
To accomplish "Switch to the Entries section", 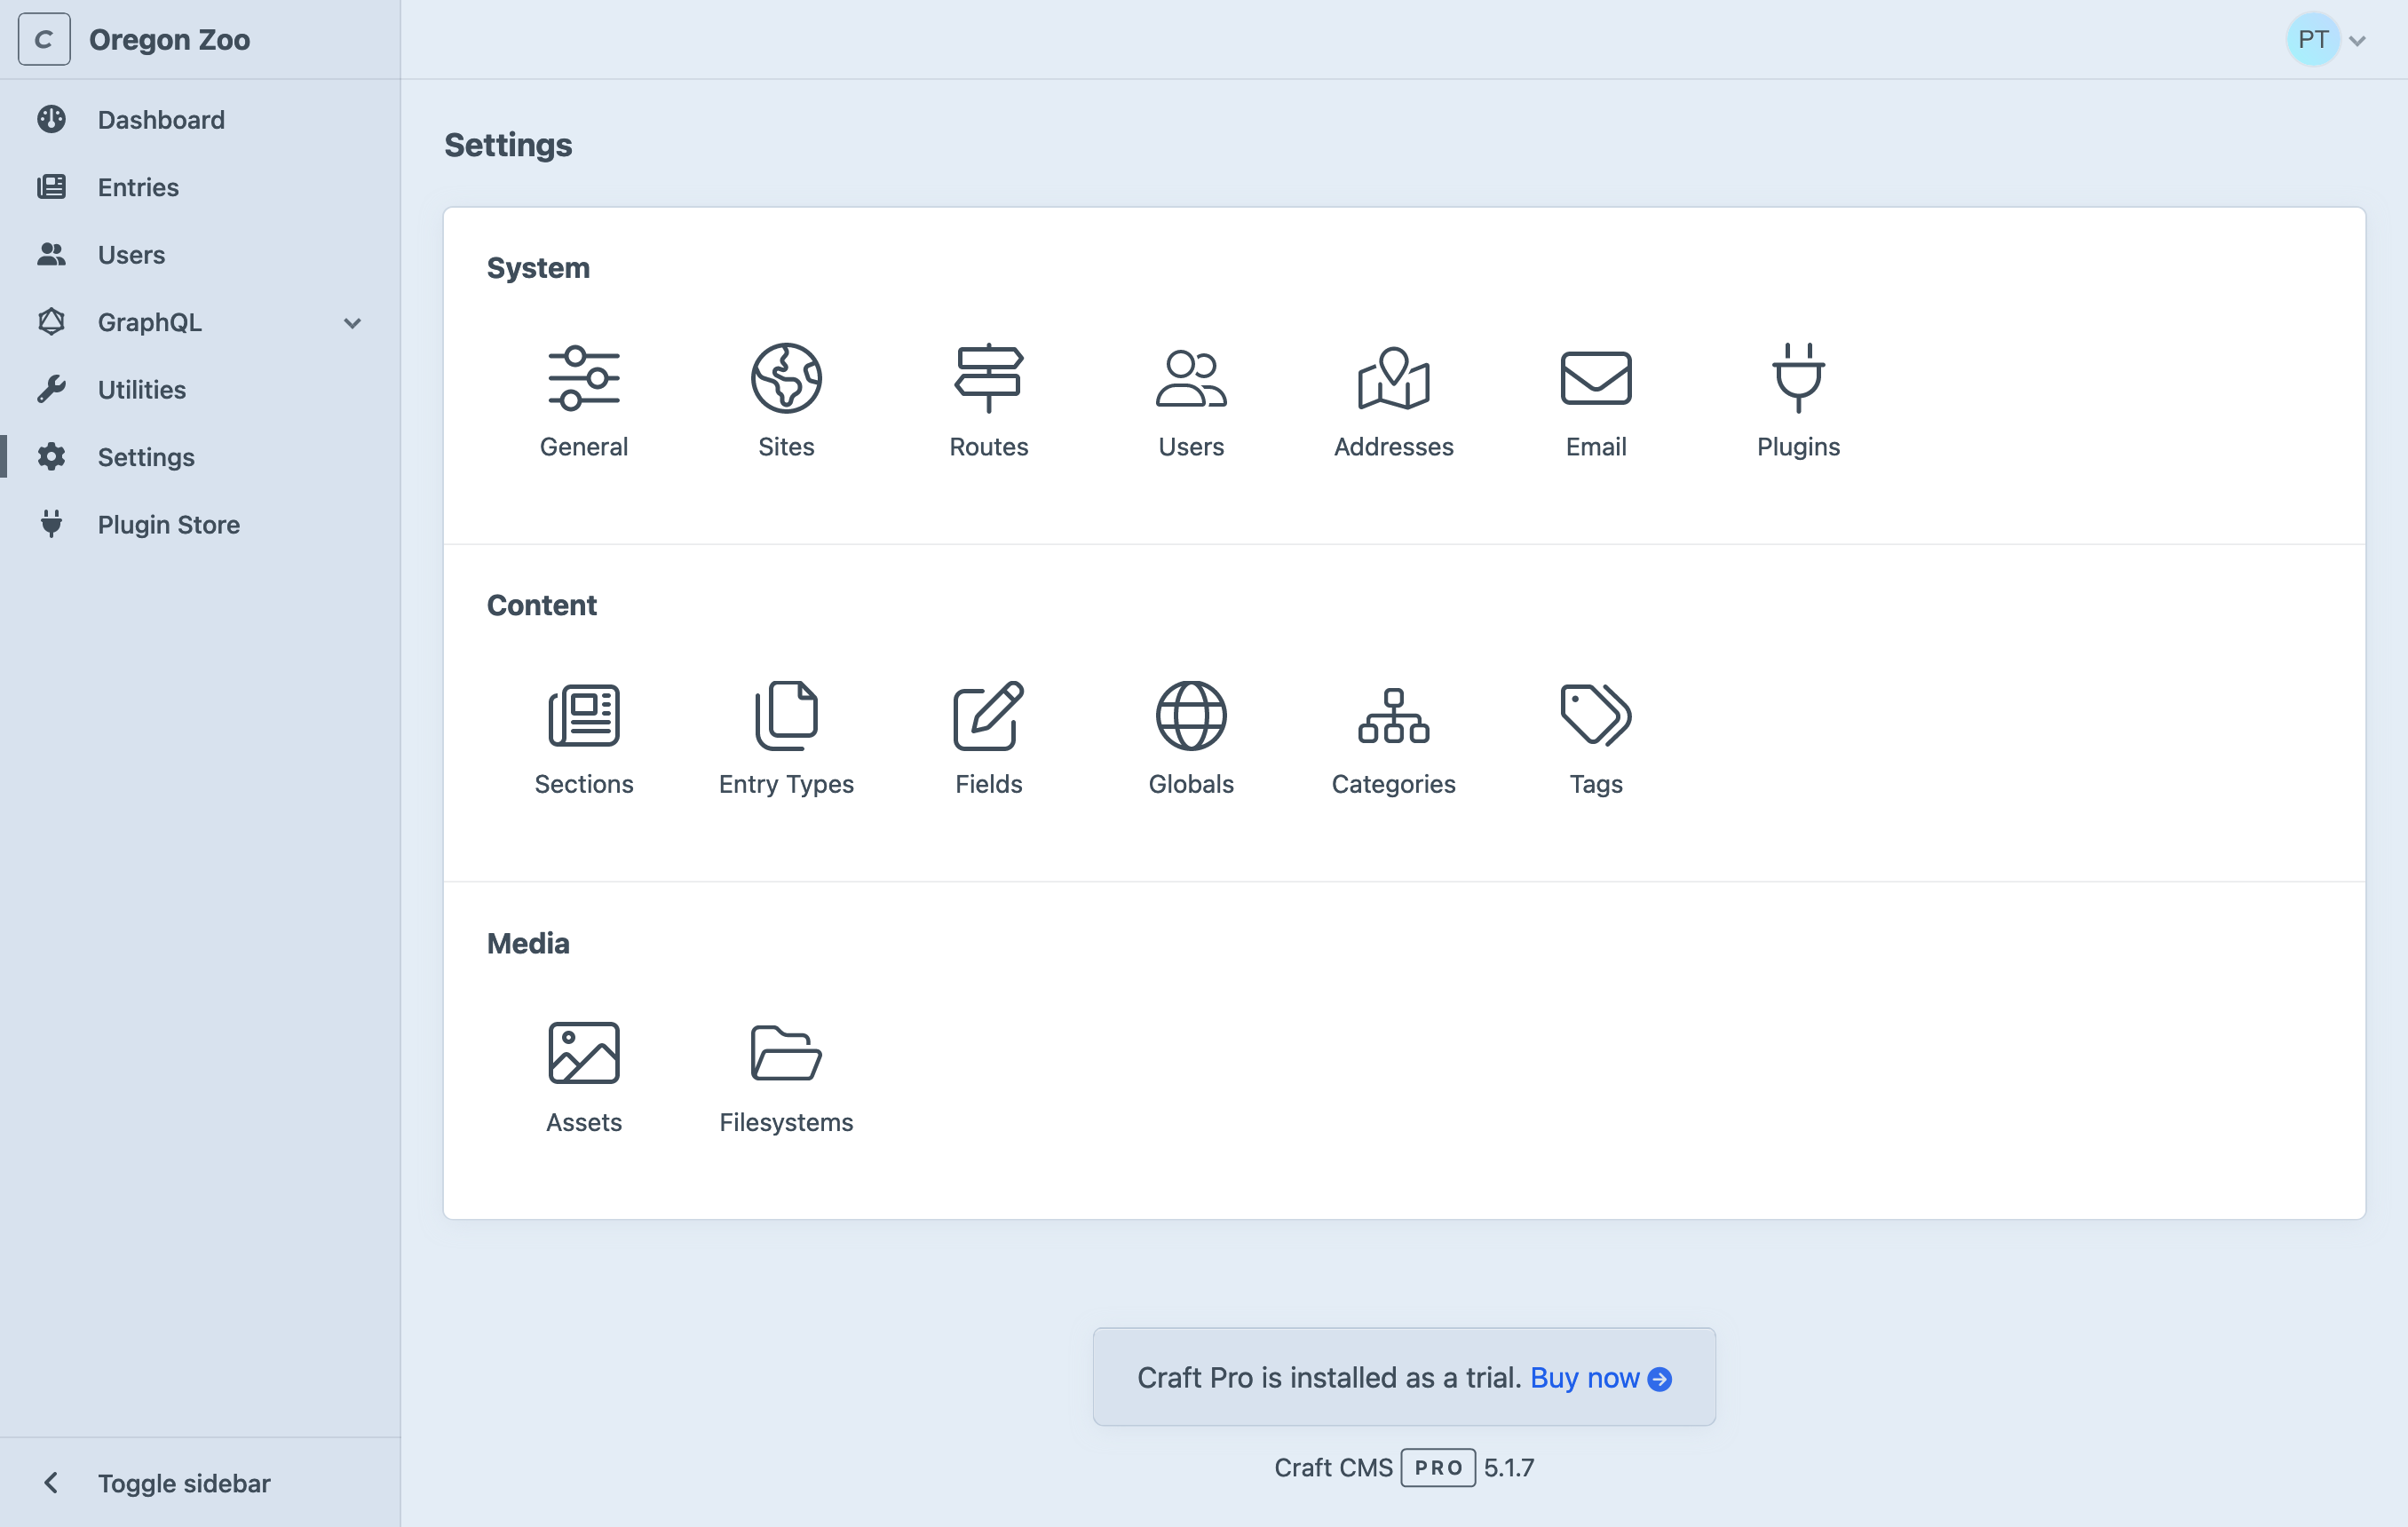I will coord(138,187).
